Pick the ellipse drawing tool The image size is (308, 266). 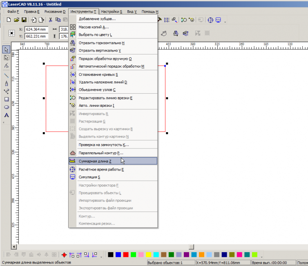pyautogui.click(x=7, y=107)
